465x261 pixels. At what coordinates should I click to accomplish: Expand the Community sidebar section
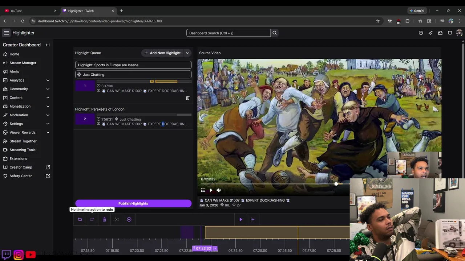(48, 89)
